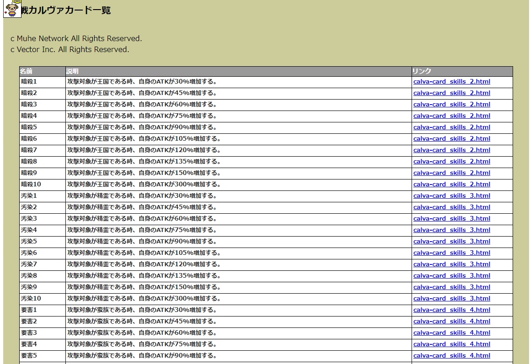This screenshot has width=530, height=364.
Task: Open the link in the 汚染10 row
Action: tap(451, 299)
